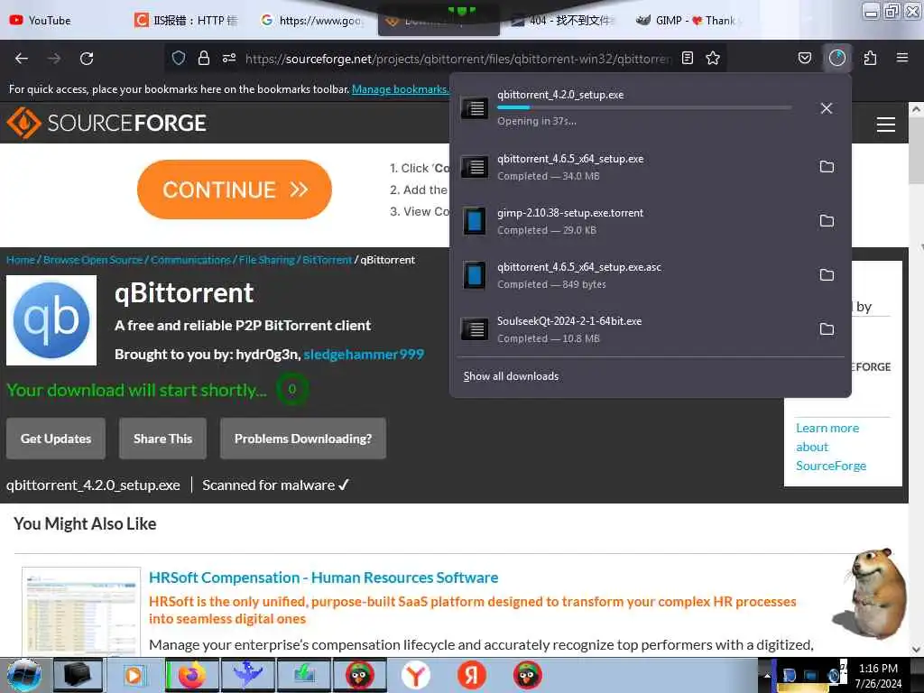This screenshot has height=693, width=924.
Task: Toggle reader view icon in address bar
Action: [687, 58]
